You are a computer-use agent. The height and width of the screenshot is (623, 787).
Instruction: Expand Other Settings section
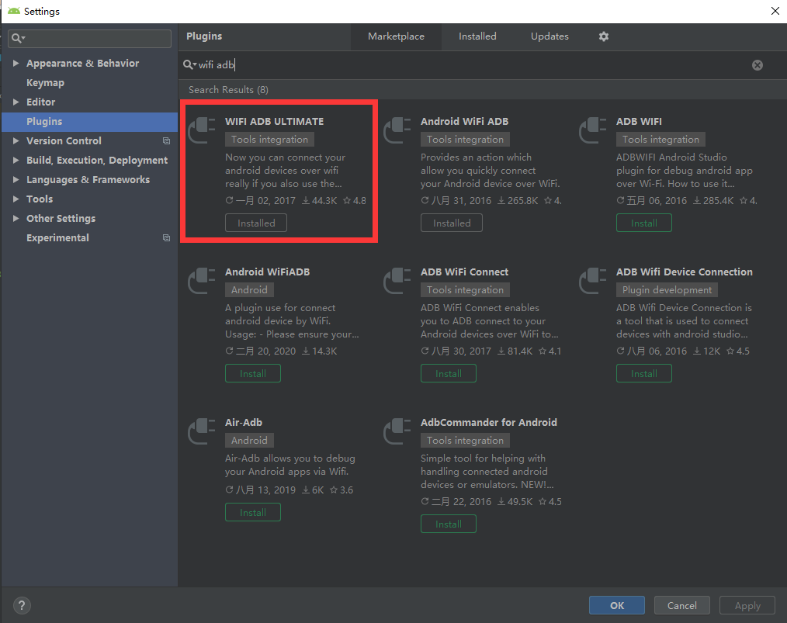[x=16, y=218]
